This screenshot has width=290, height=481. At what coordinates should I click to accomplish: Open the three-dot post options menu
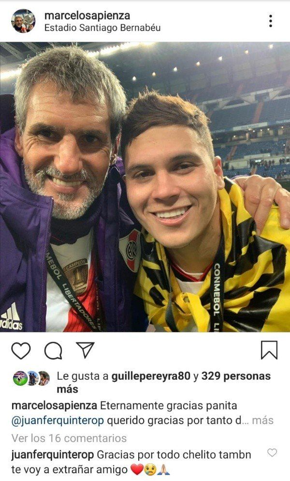270,21
